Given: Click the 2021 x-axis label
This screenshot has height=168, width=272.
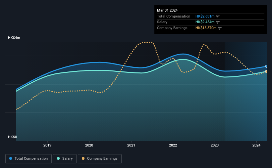Looking at the screenshot, I should coord(131,145).
